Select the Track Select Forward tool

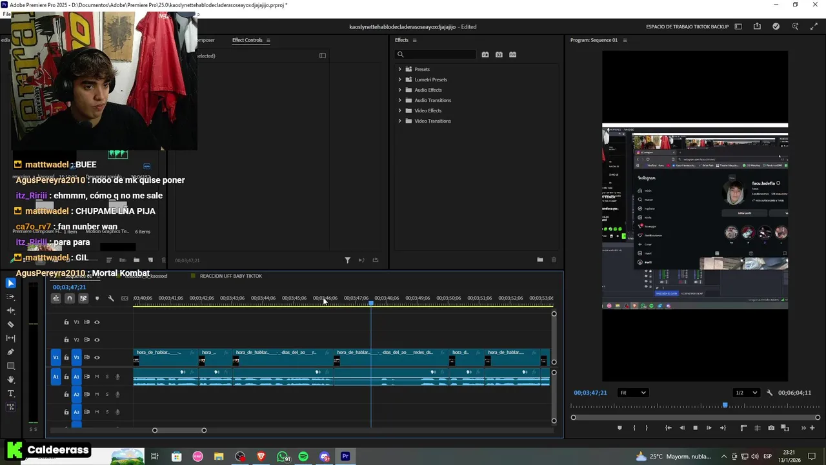[10, 296]
